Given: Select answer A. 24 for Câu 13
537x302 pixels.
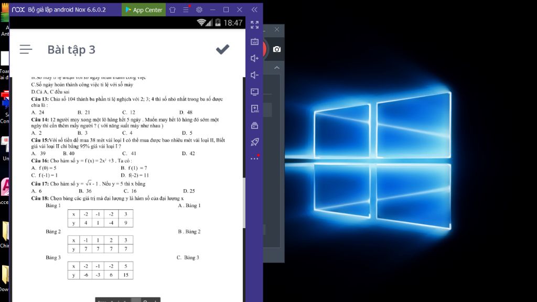Looking at the screenshot, I should pos(38,112).
